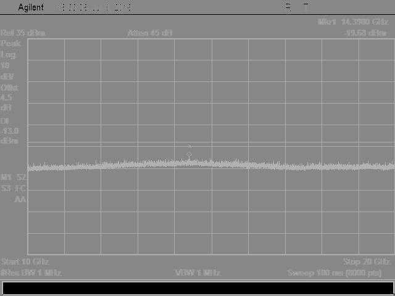Select the Agilent logo text
The height and width of the screenshot is (296, 395).
pyautogui.click(x=31, y=7)
